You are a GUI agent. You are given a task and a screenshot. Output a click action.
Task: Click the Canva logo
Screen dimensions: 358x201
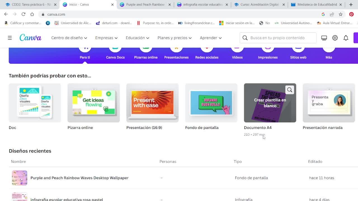[30, 38]
